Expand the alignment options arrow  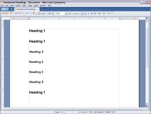click(97, 14)
